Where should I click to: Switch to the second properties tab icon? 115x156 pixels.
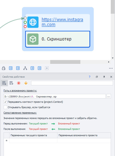pyautogui.click(x=11, y=83)
